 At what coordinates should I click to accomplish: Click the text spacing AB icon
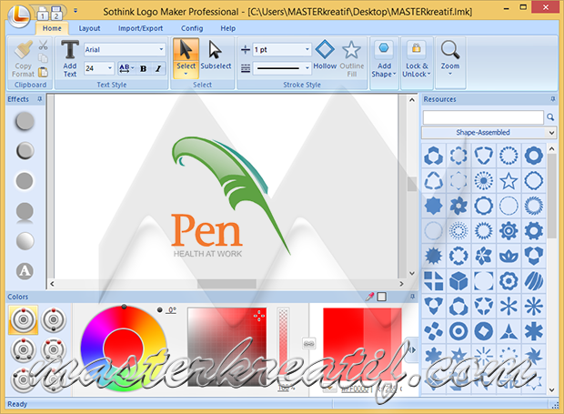(126, 68)
